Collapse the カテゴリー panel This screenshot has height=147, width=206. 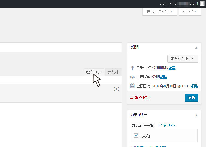pyautogui.click(x=196, y=115)
